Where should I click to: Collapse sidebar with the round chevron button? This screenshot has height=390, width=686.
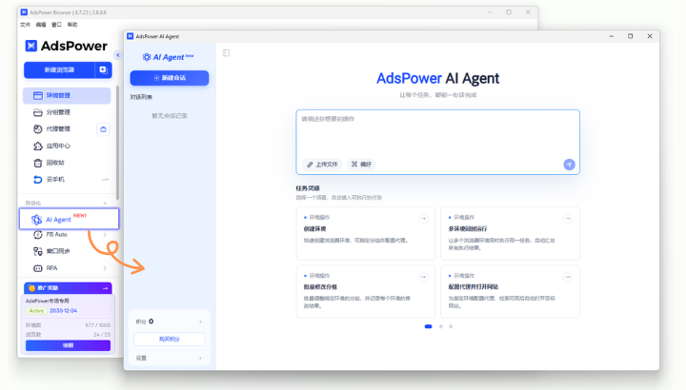(x=118, y=55)
